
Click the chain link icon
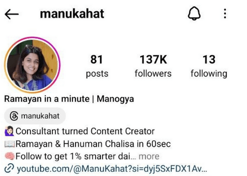click(9, 168)
